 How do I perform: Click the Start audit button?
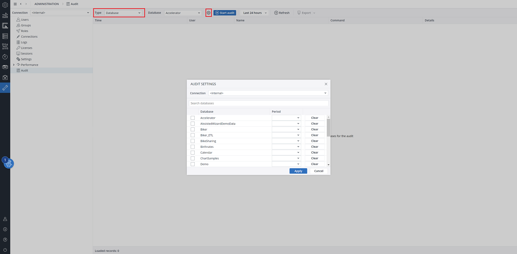point(225,13)
